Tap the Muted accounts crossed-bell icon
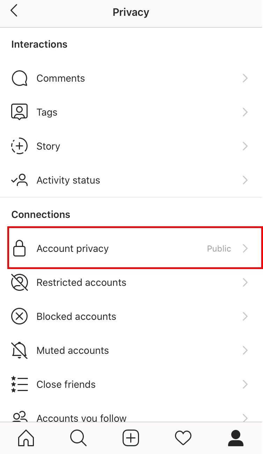Viewport: 263px width, 454px height. (20, 350)
